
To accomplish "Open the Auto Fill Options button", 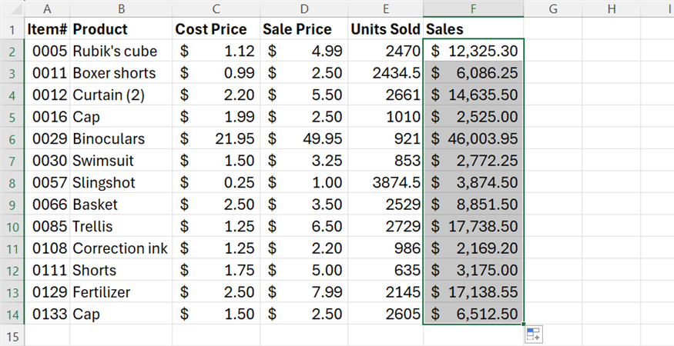I will [x=534, y=334].
